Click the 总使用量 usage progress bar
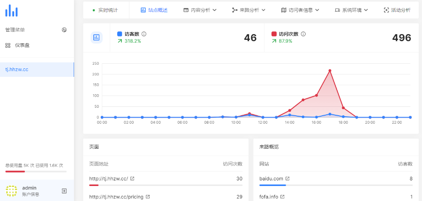This screenshot has width=422, height=201. click(x=36, y=171)
